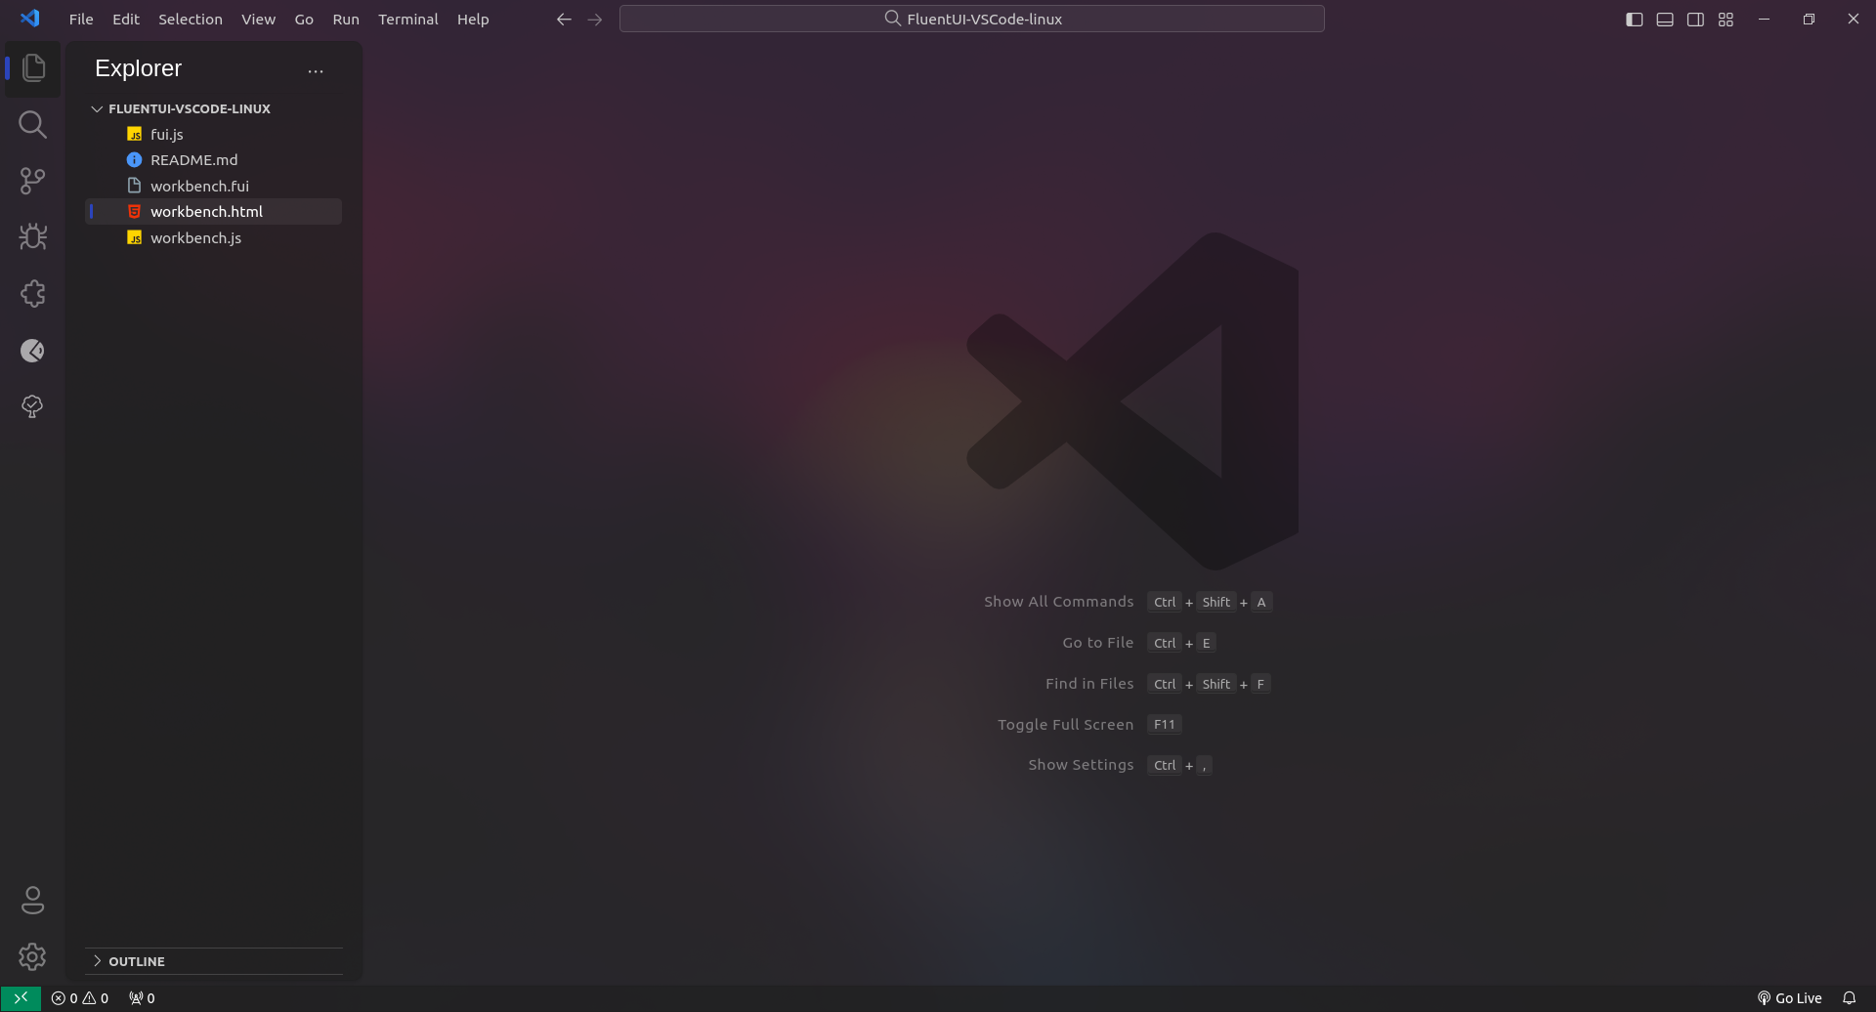Go back with the left arrow

[x=564, y=19]
